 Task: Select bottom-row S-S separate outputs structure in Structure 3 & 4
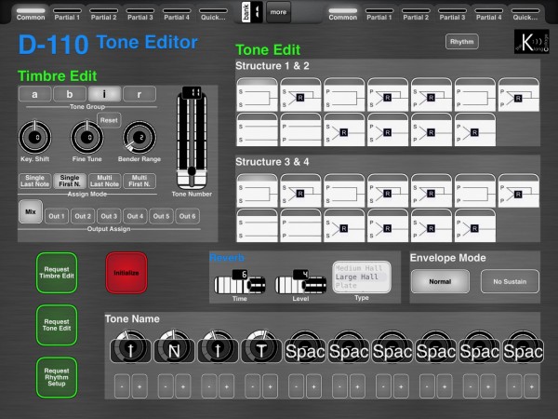click(x=257, y=225)
